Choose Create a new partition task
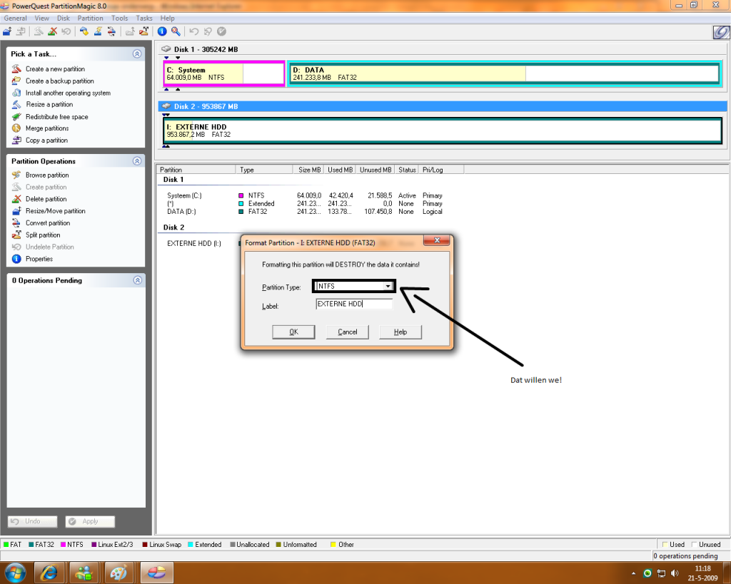The image size is (731, 584). point(55,69)
